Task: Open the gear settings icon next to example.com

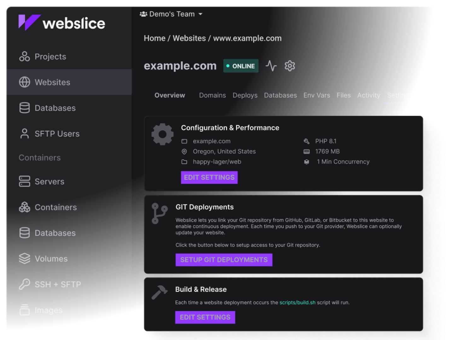Action: tap(290, 66)
